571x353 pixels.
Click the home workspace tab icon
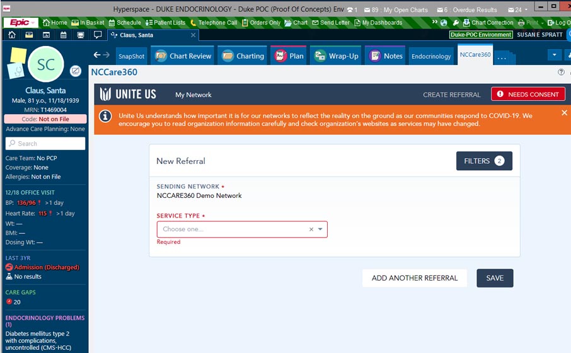[x=12, y=35]
